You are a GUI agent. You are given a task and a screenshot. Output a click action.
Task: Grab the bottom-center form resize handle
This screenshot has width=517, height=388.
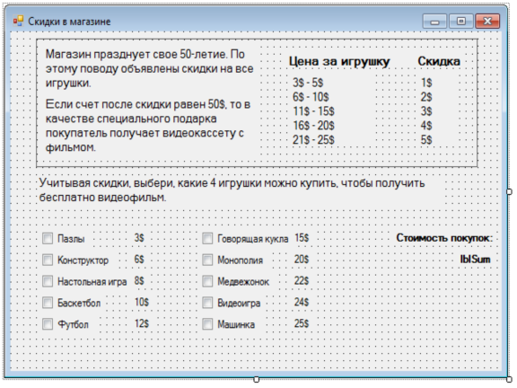click(x=257, y=380)
